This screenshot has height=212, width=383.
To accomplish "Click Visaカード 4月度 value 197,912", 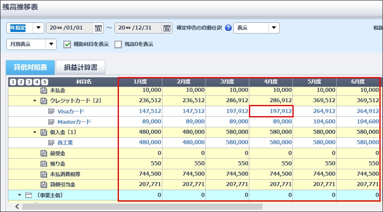I will click(x=280, y=111).
